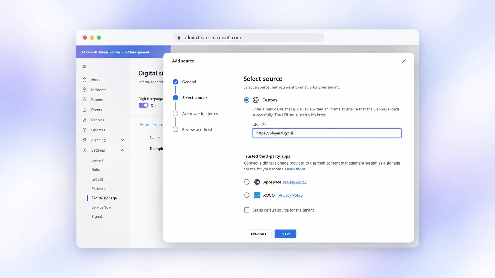Toggle the Digital signage On switch
This screenshot has height=278, width=495.
click(144, 105)
